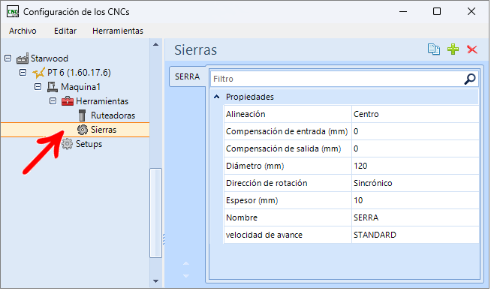This screenshot has width=491, height=291.
Task: Click the Diámetro (mm) property label
Action: tap(255, 166)
